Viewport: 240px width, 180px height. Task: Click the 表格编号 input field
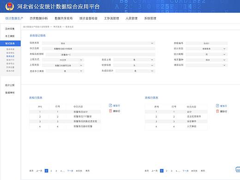(206, 43)
